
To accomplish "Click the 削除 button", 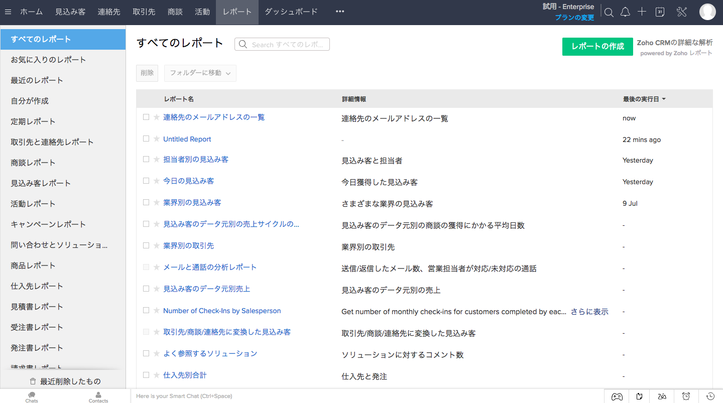I will point(147,73).
